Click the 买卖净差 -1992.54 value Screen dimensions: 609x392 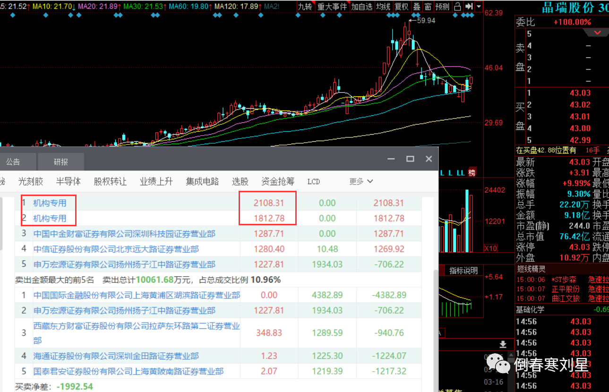click(75, 387)
